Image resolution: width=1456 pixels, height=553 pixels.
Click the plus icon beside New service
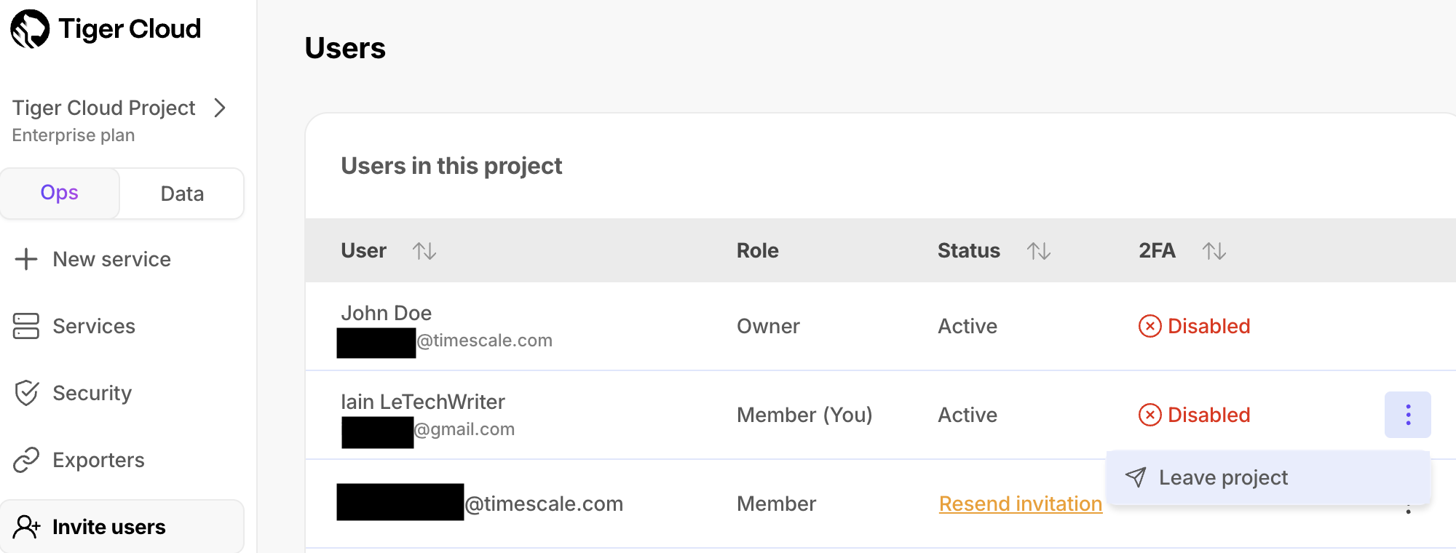click(26, 259)
